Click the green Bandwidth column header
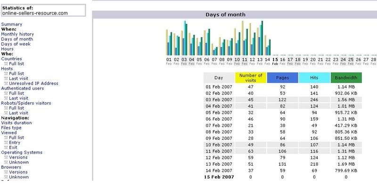The width and height of the screenshot is (377, 194). tap(346, 78)
